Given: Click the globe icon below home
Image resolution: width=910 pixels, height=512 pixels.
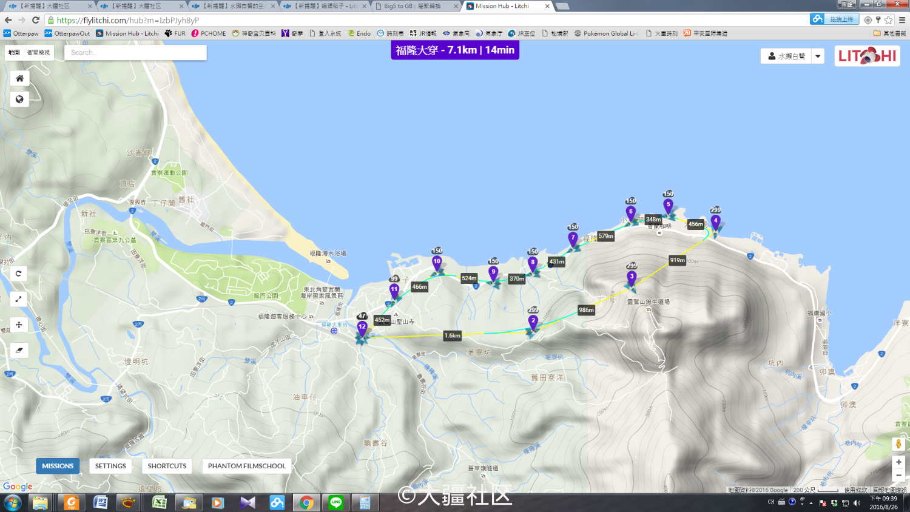Looking at the screenshot, I should coord(19,99).
